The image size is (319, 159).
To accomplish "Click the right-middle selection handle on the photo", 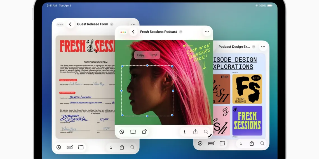I will coord(173,91).
